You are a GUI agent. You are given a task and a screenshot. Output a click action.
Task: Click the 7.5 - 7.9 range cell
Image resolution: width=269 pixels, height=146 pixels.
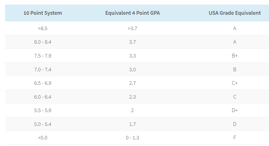point(43,56)
